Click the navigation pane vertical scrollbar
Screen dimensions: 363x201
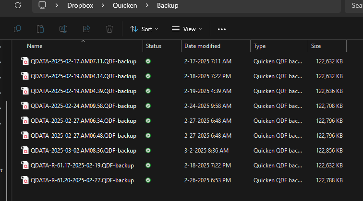7,150
